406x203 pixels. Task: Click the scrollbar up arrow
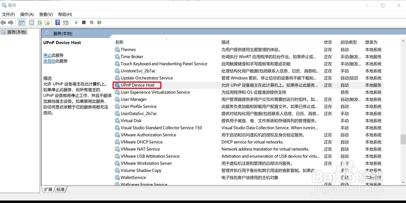click(x=403, y=41)
